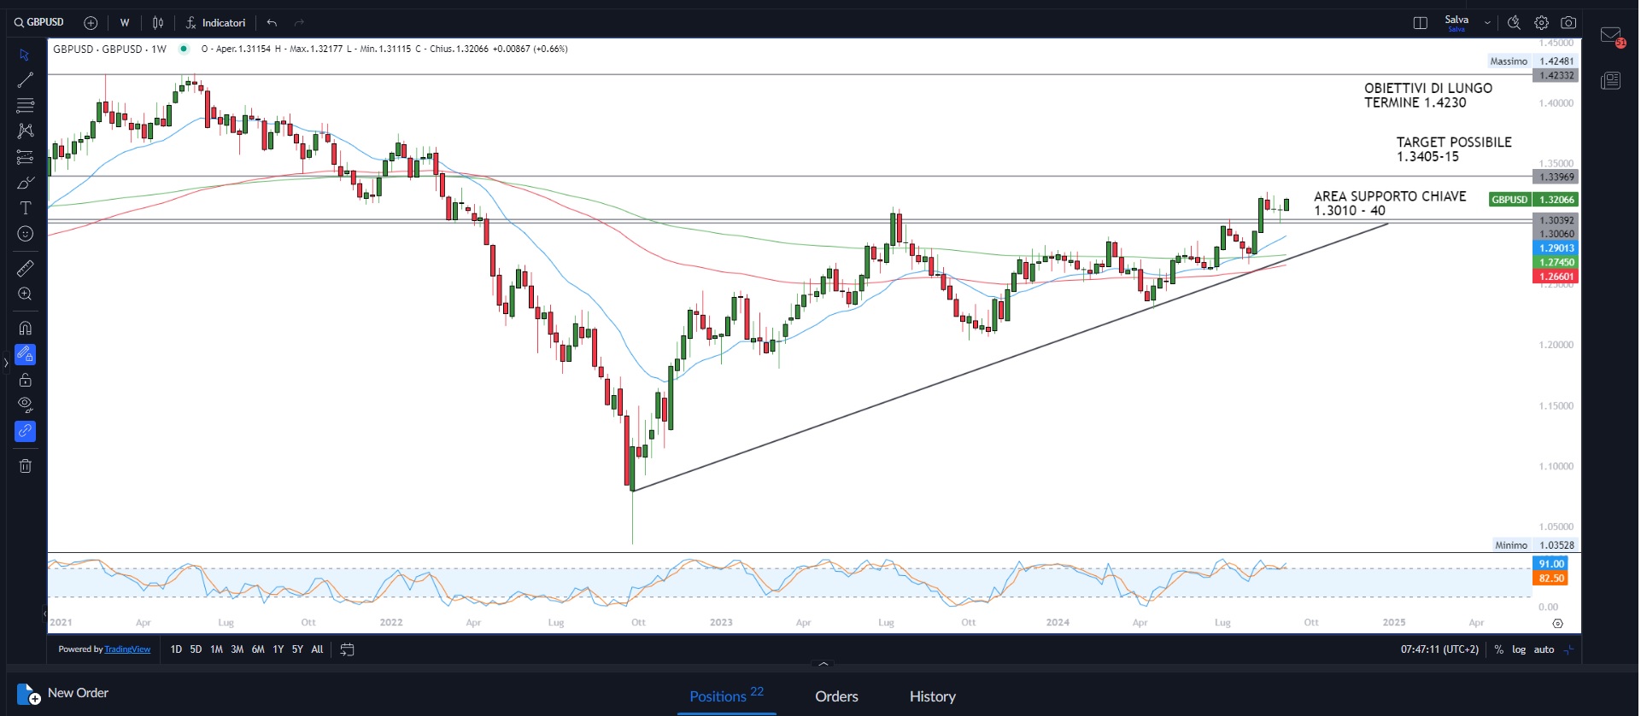Open the news panel icon
The height and width of the screenshot is (716, 1641).
(1611, 81)
